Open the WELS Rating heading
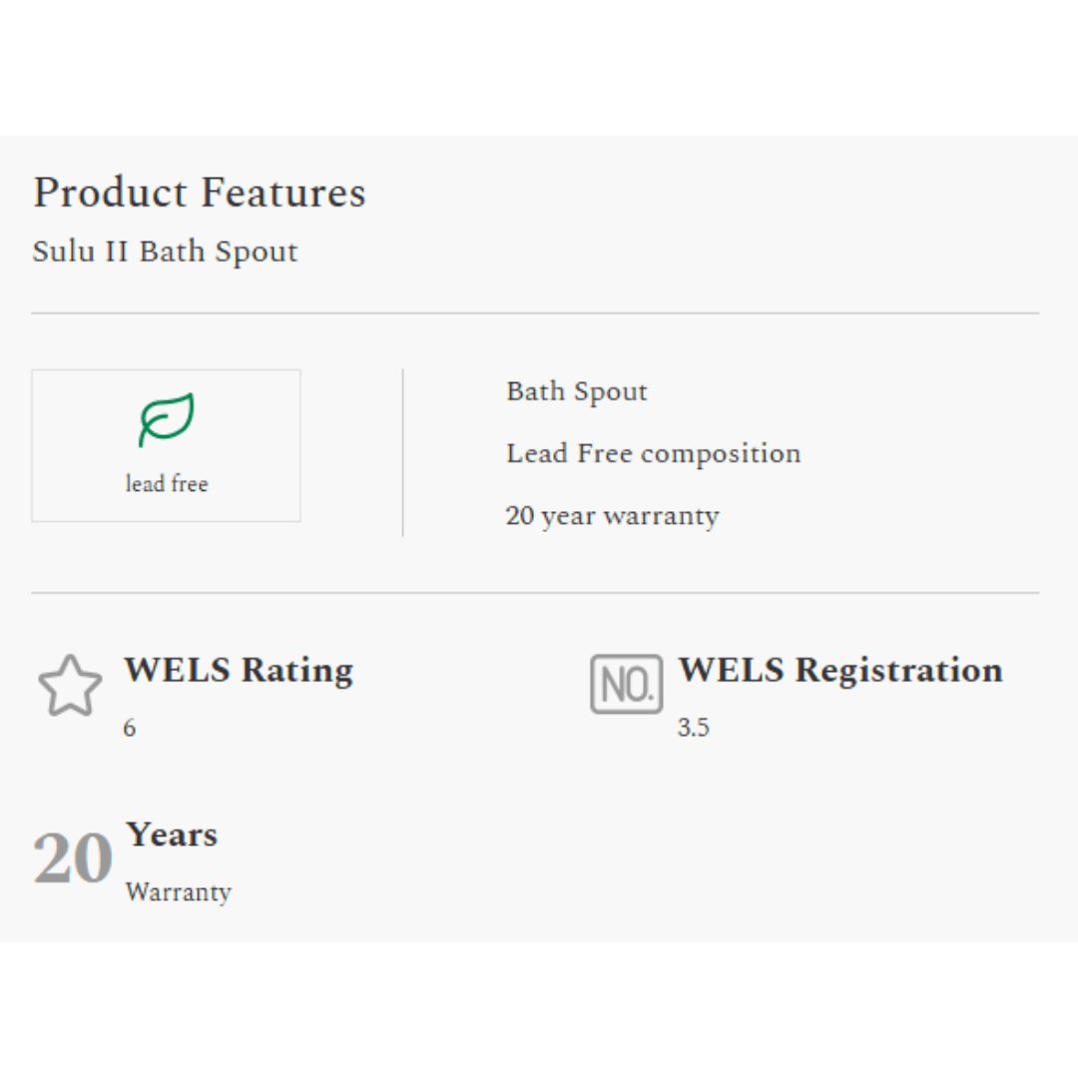 [239, 670]
